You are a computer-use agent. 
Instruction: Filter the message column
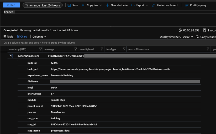pyautogui.click(x=76, y=49)
